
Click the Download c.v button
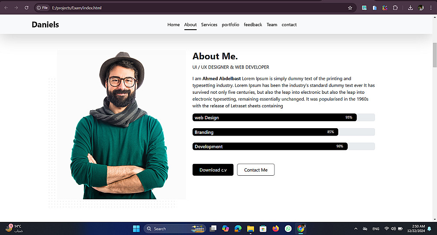213,170
